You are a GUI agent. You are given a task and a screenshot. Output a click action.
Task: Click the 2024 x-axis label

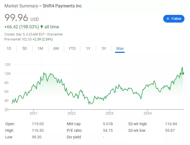pyautogui.click(x=147, y=113)
